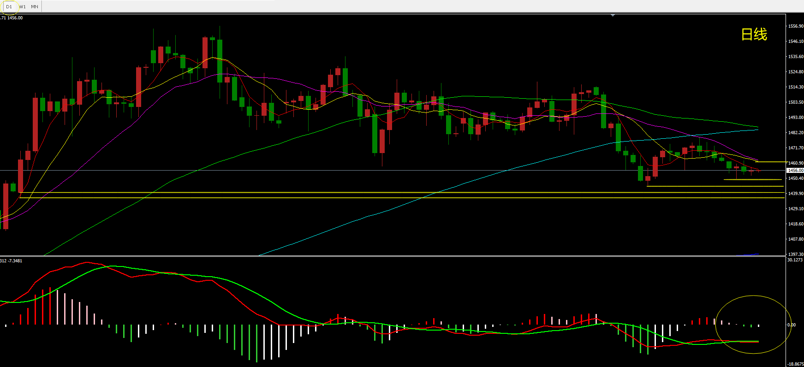
Task: Click the -18.8675 MACD scale value
Action: [796, 364]
